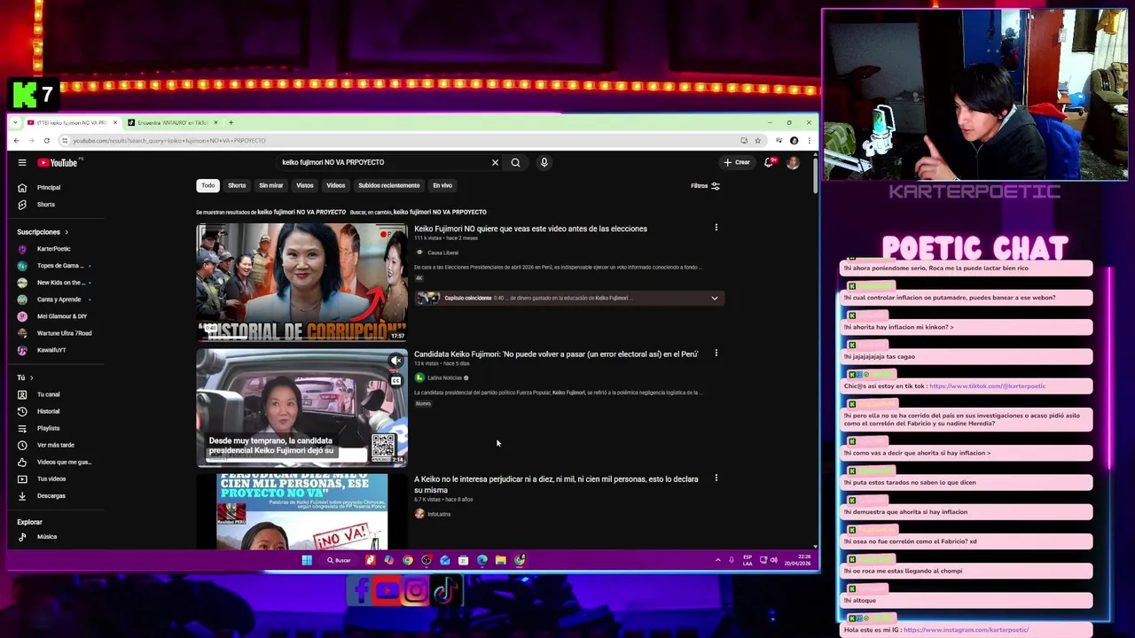This screenshot has width=1135, height=638.
Task: Open the YouTube hamburger guide menu
Action: click(x=21, y=162)
